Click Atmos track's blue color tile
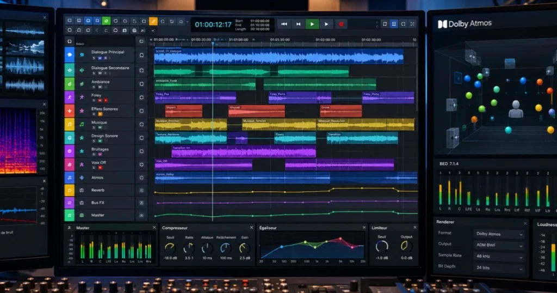Viewport: 557px width, 293px height. tap(70, 178)
